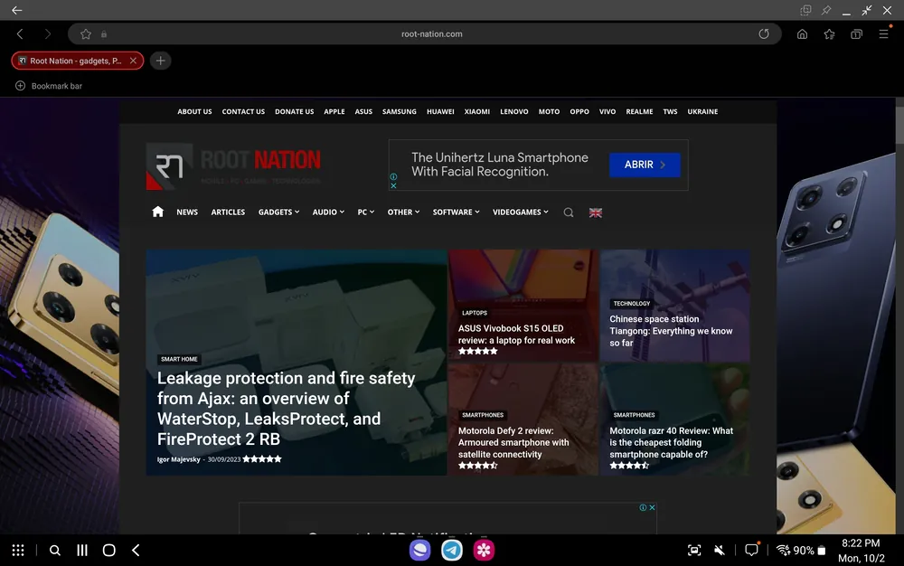
Task: Open ASUS Vivobook S15 OLED review
Action: coord(516,335)
